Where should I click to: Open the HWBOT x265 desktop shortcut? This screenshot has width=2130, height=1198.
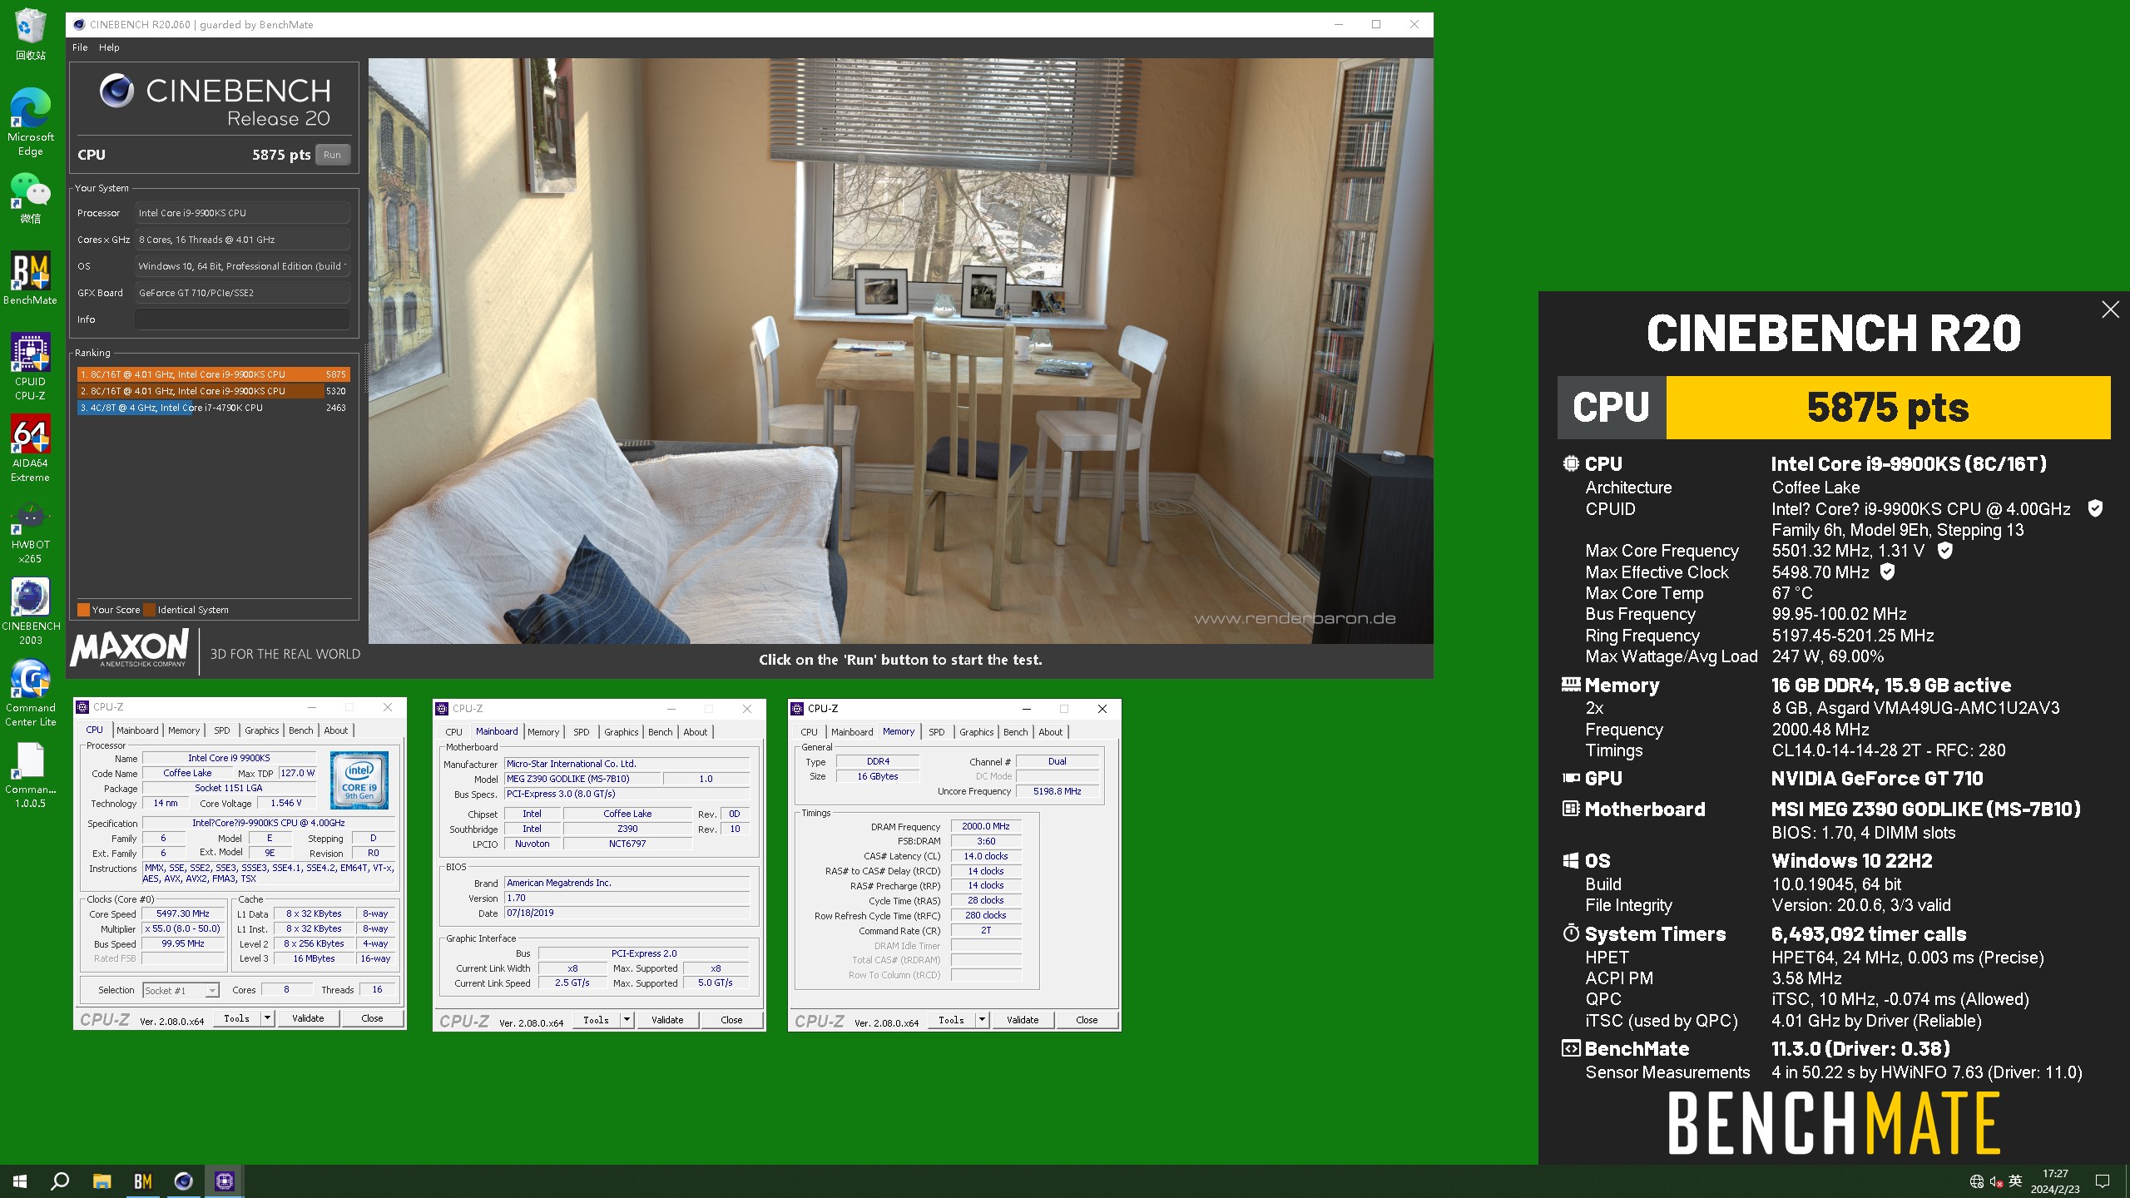(31, 530)
